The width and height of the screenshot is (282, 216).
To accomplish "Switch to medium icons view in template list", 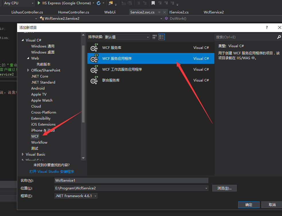I will (154, 37).
